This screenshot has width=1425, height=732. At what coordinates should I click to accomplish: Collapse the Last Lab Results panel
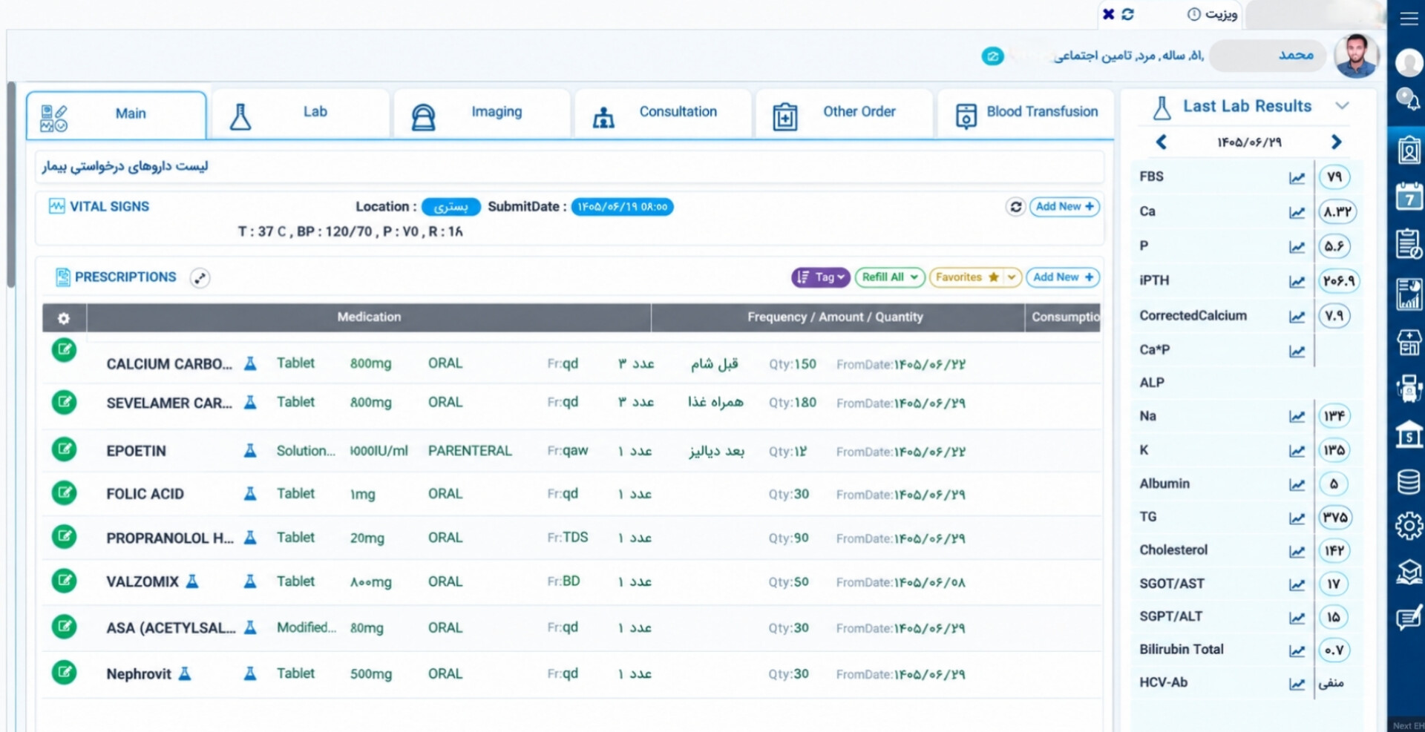click(x=1342, y=106)
